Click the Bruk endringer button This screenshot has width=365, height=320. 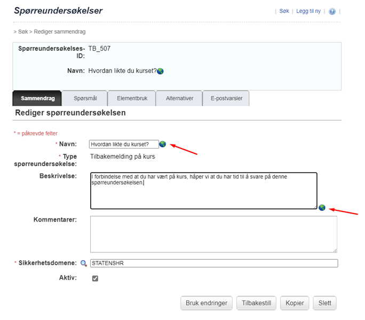pos(207,303)
